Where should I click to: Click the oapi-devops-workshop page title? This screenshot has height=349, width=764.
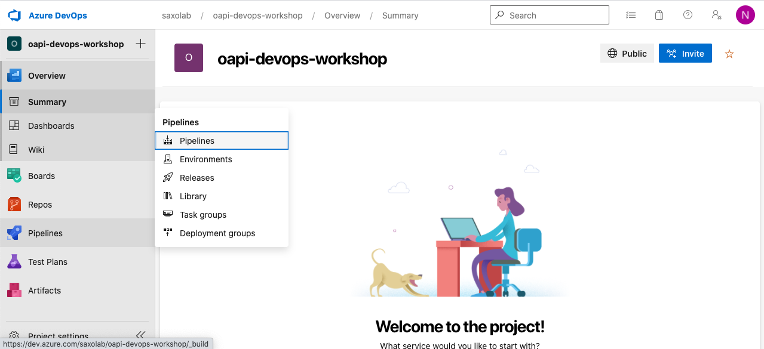(302, 59)
